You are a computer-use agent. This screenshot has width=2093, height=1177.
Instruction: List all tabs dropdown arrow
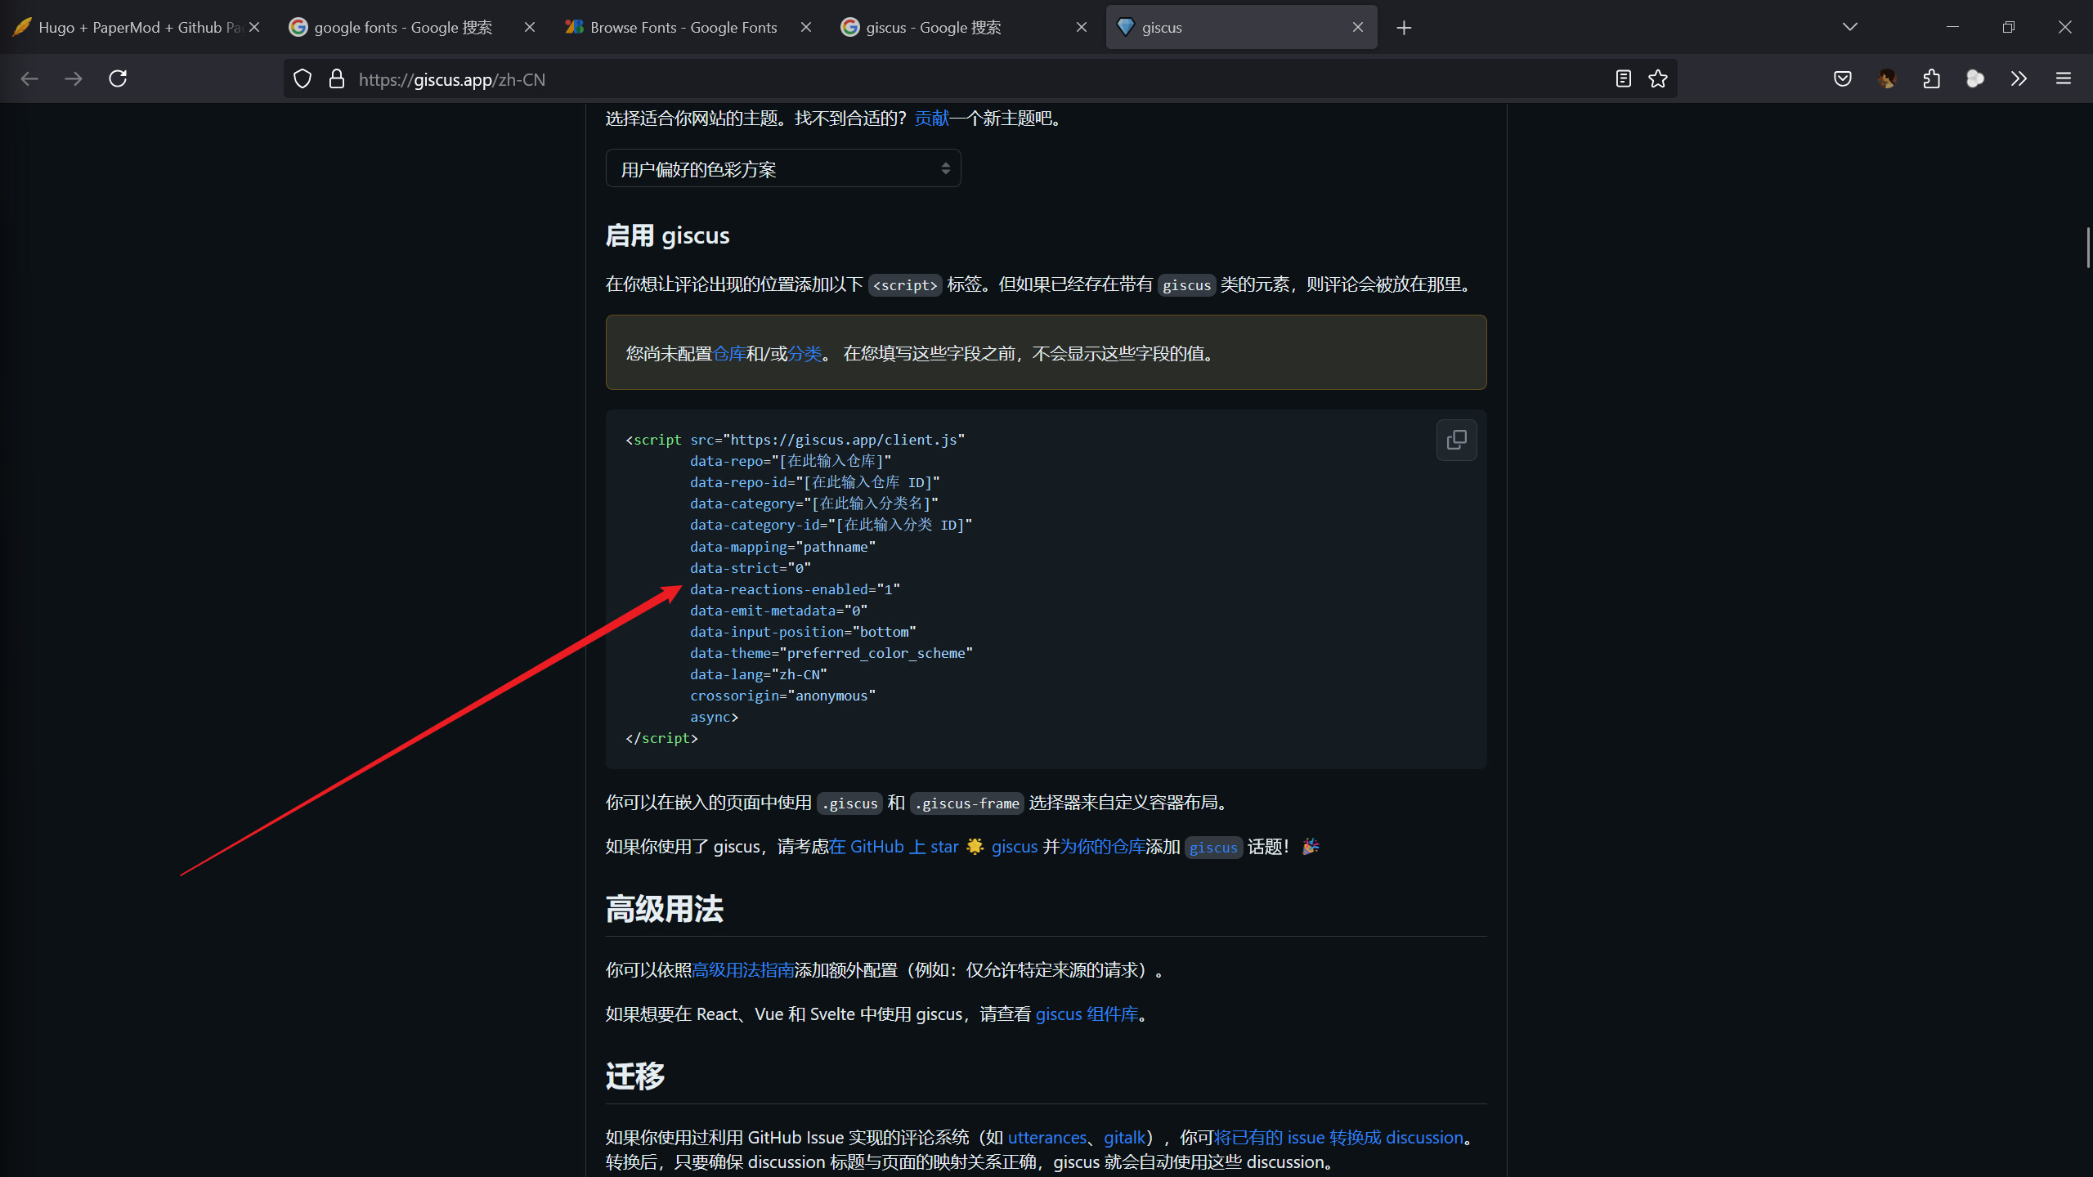coord(1850,27)
